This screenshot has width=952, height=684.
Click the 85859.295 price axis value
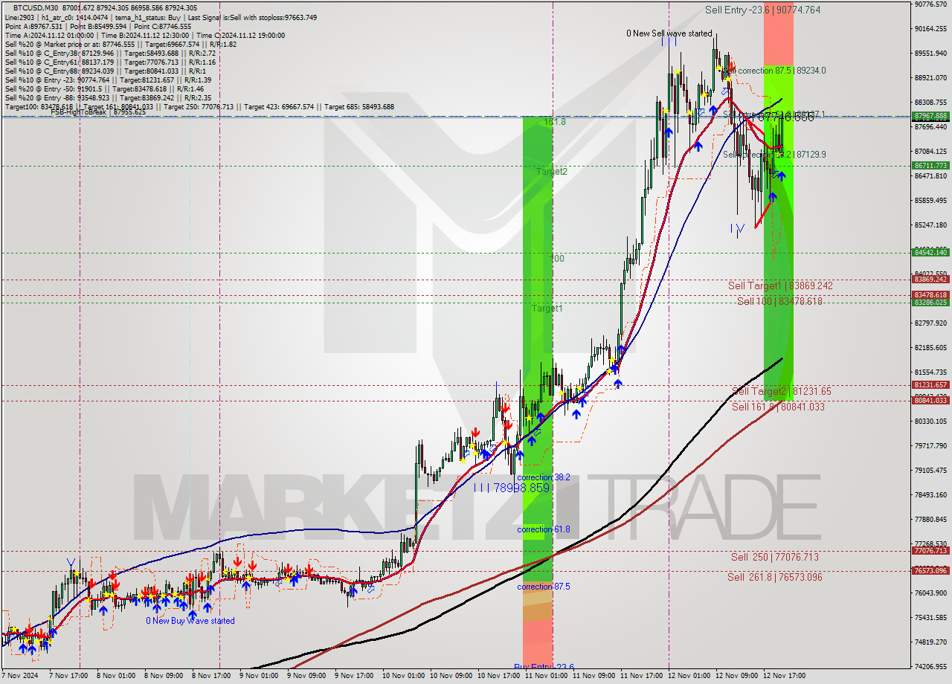930,201
